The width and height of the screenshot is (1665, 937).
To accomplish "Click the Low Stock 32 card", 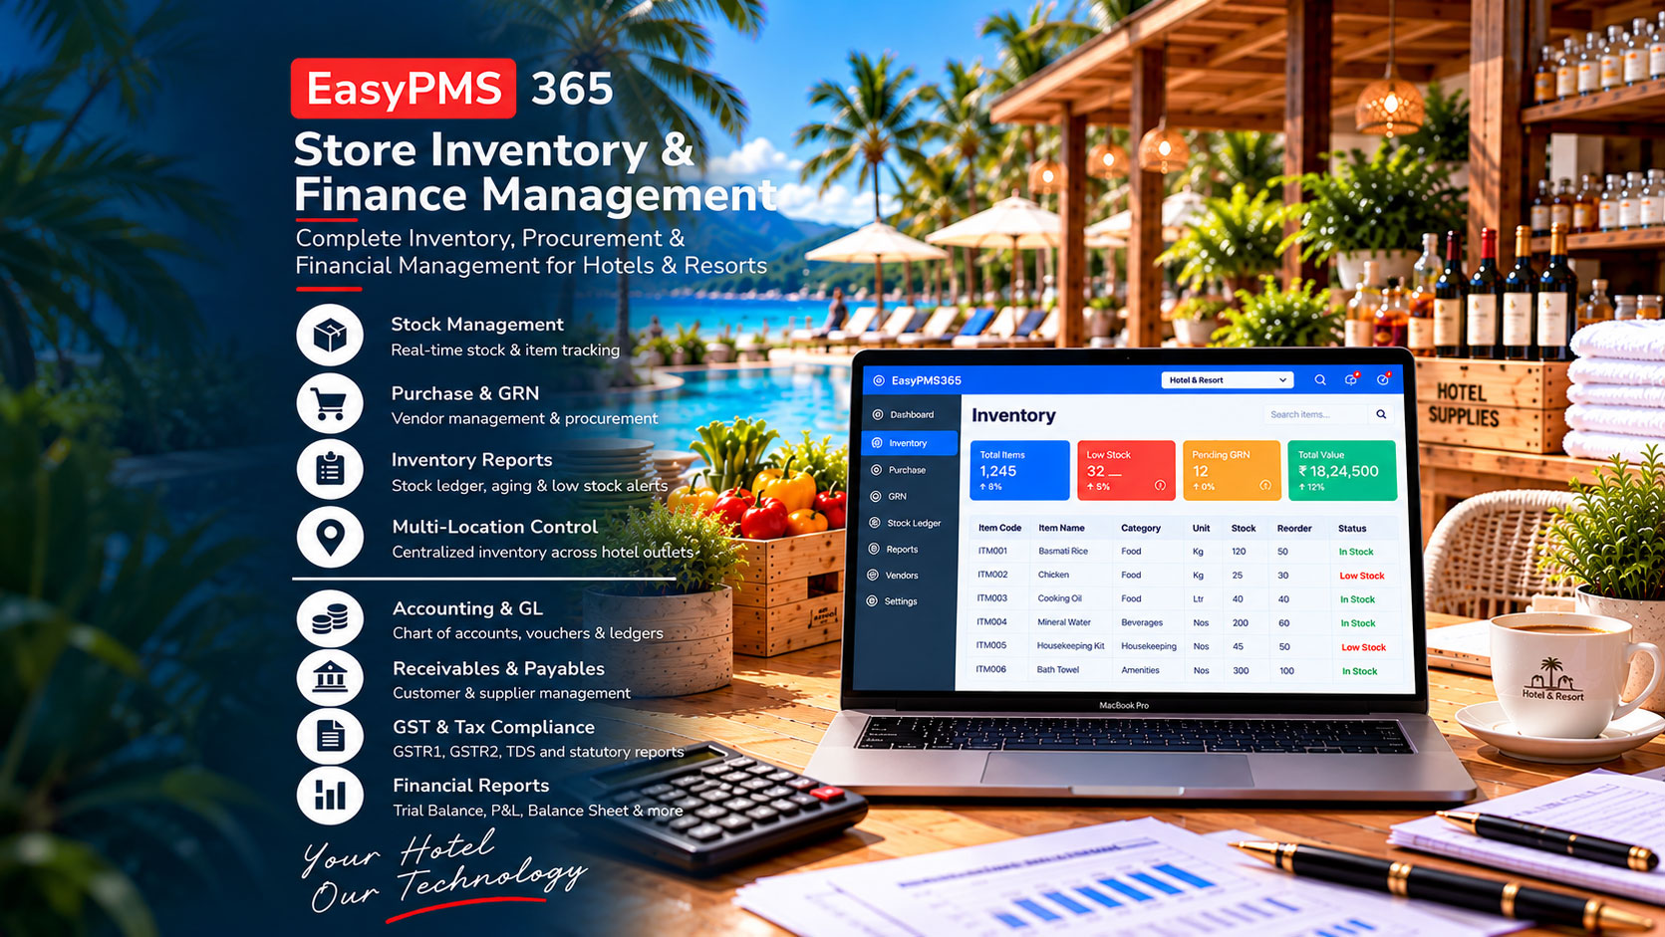I will [1126, 470].
